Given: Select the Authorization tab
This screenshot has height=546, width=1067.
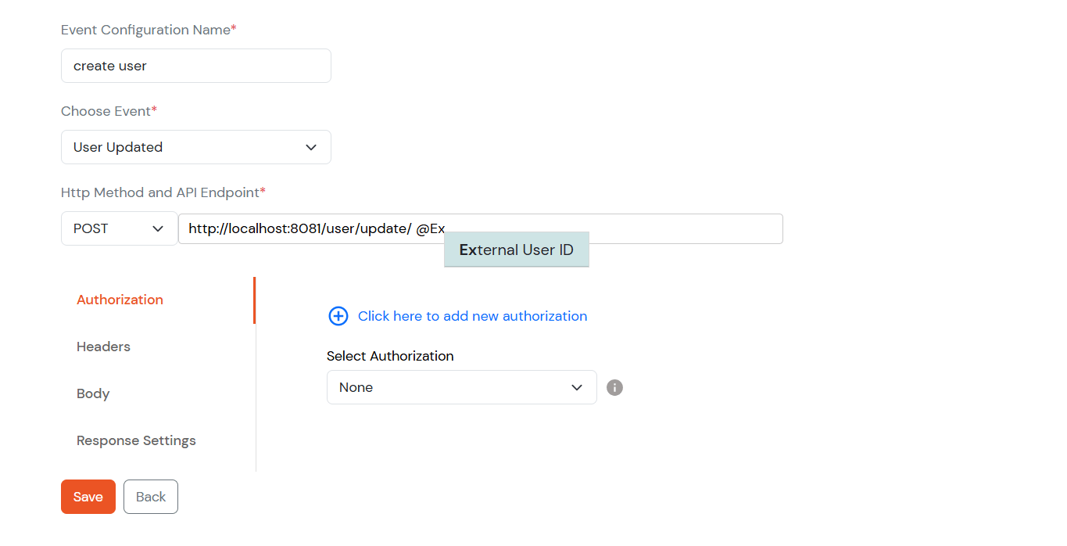Looking at the screenshot, I should point(120,300).
